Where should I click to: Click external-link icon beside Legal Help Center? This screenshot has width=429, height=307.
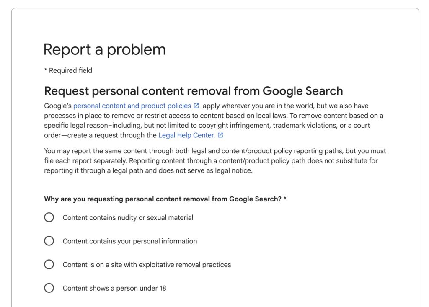coord(220,135)
